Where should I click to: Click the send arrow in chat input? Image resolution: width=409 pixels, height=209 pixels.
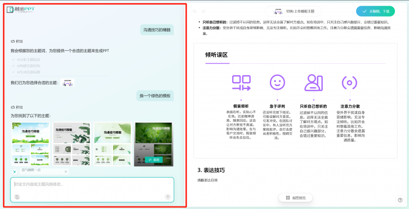click(x=167, y=196)
